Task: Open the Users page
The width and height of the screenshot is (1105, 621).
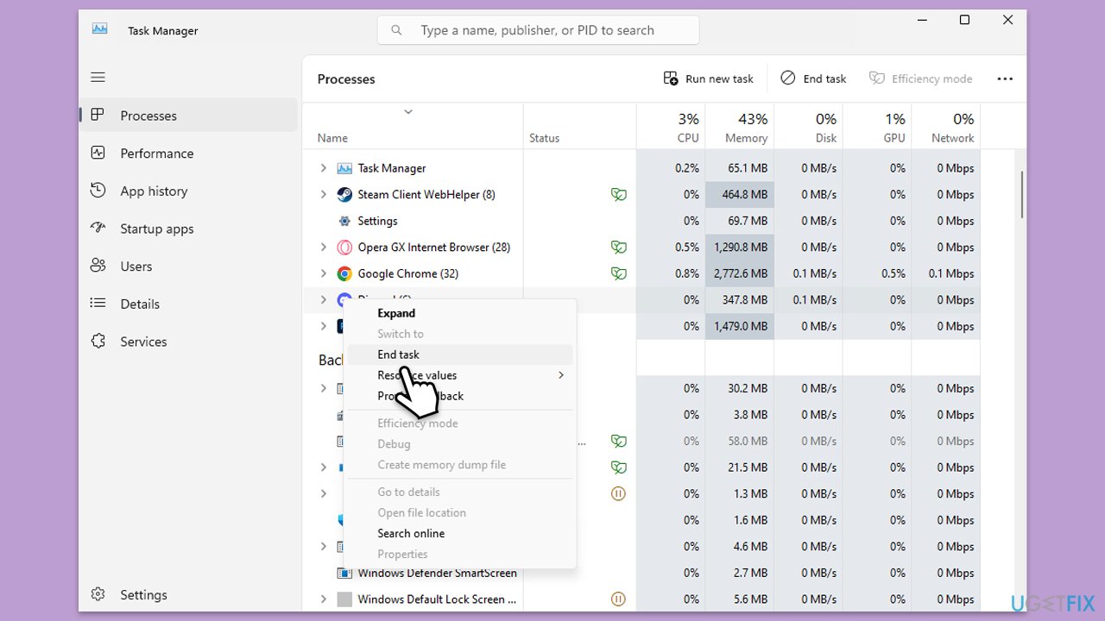Action: 189,267
